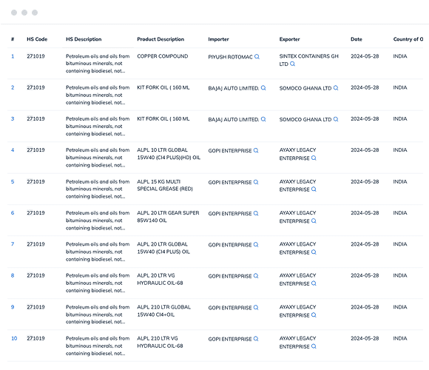Select HS code 271019 in row 8

(x=36, y=275)
